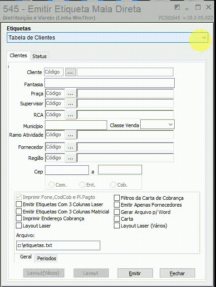Click the Cliente name field
Image resolution: width=216 pixels, height=287 pixels.
pyautogui.click(x=125, y=72)
